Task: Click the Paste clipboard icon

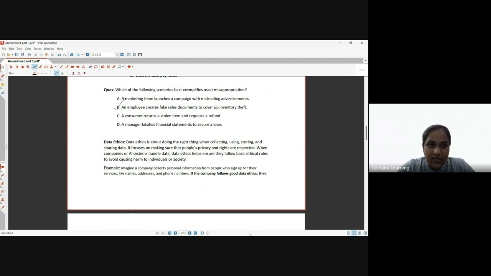Action: (x=47, y=54)
